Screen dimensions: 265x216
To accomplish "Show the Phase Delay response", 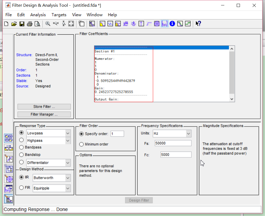I will tap(133, 24).
